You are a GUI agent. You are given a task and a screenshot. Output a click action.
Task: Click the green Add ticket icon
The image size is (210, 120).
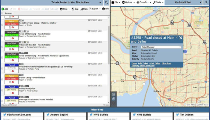pos(2,9)
